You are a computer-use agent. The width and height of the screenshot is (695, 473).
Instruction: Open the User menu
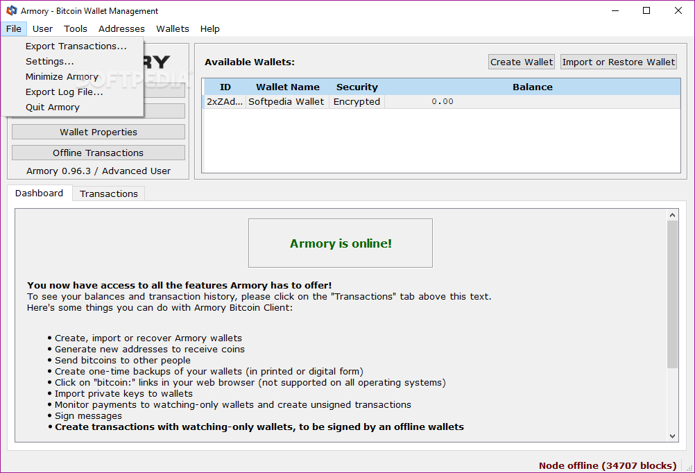click(x=42, y=29)
